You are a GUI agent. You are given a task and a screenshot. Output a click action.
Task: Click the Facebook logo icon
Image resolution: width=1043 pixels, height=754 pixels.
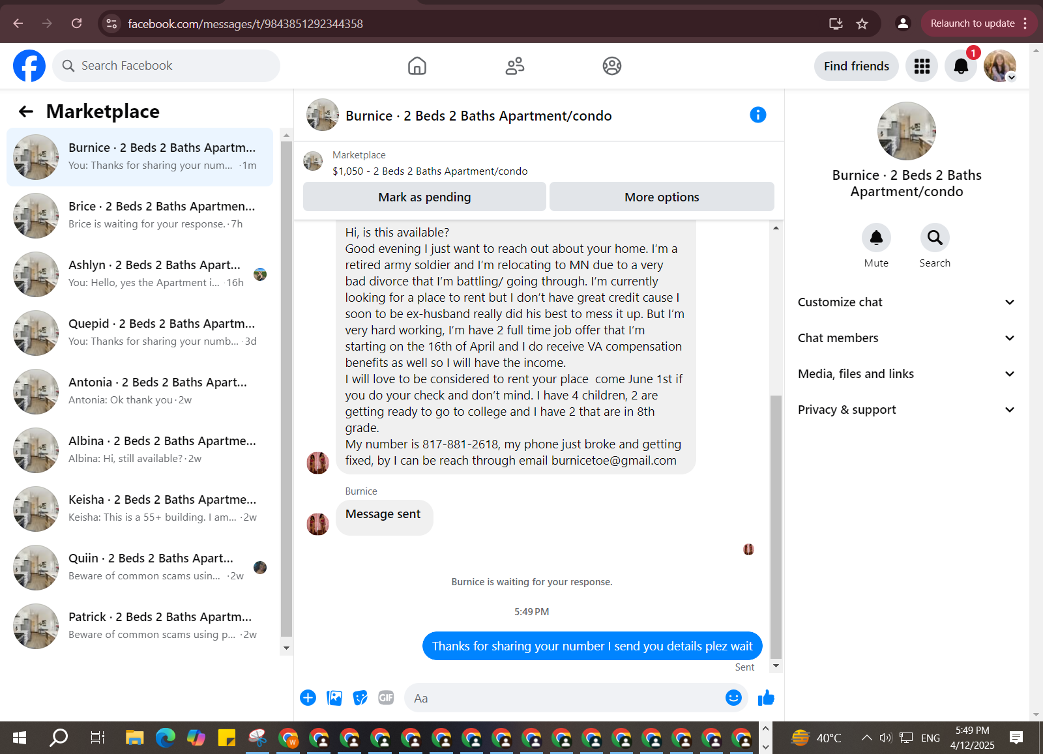click(29, 66)
